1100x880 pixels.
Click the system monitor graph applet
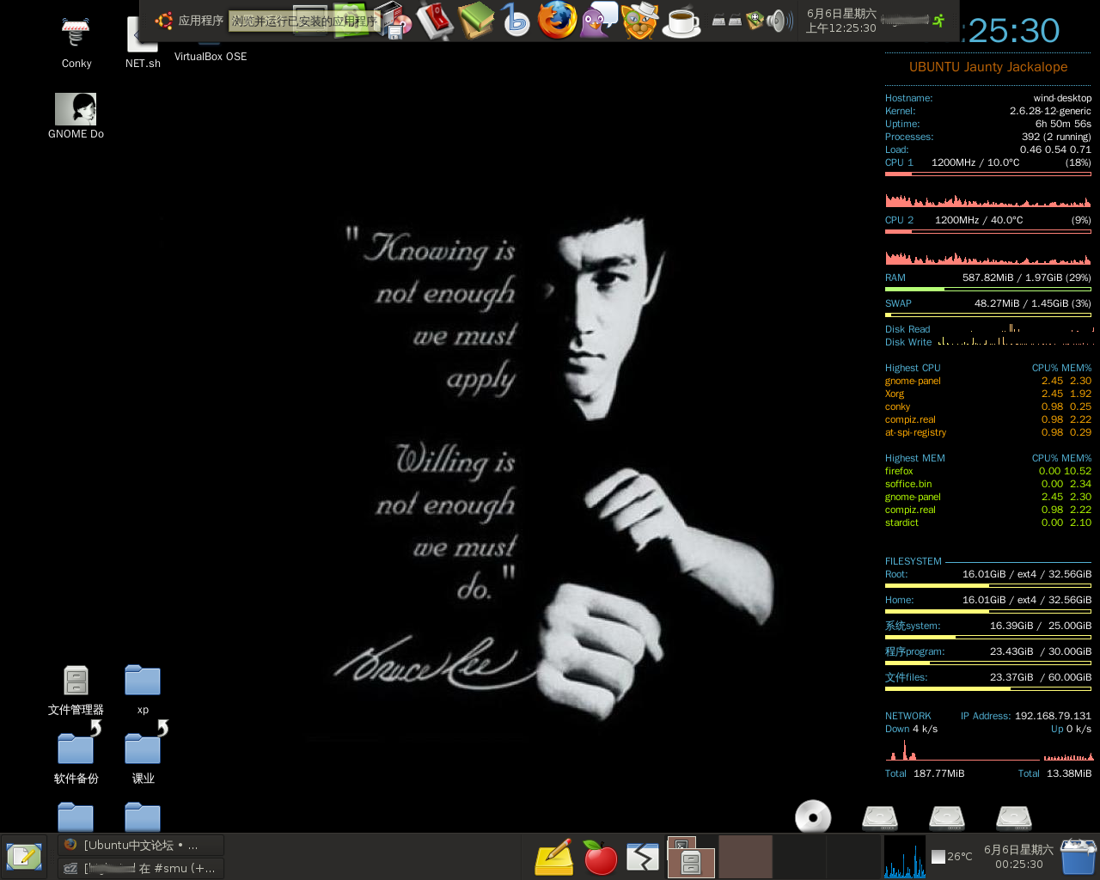(905, 857)
